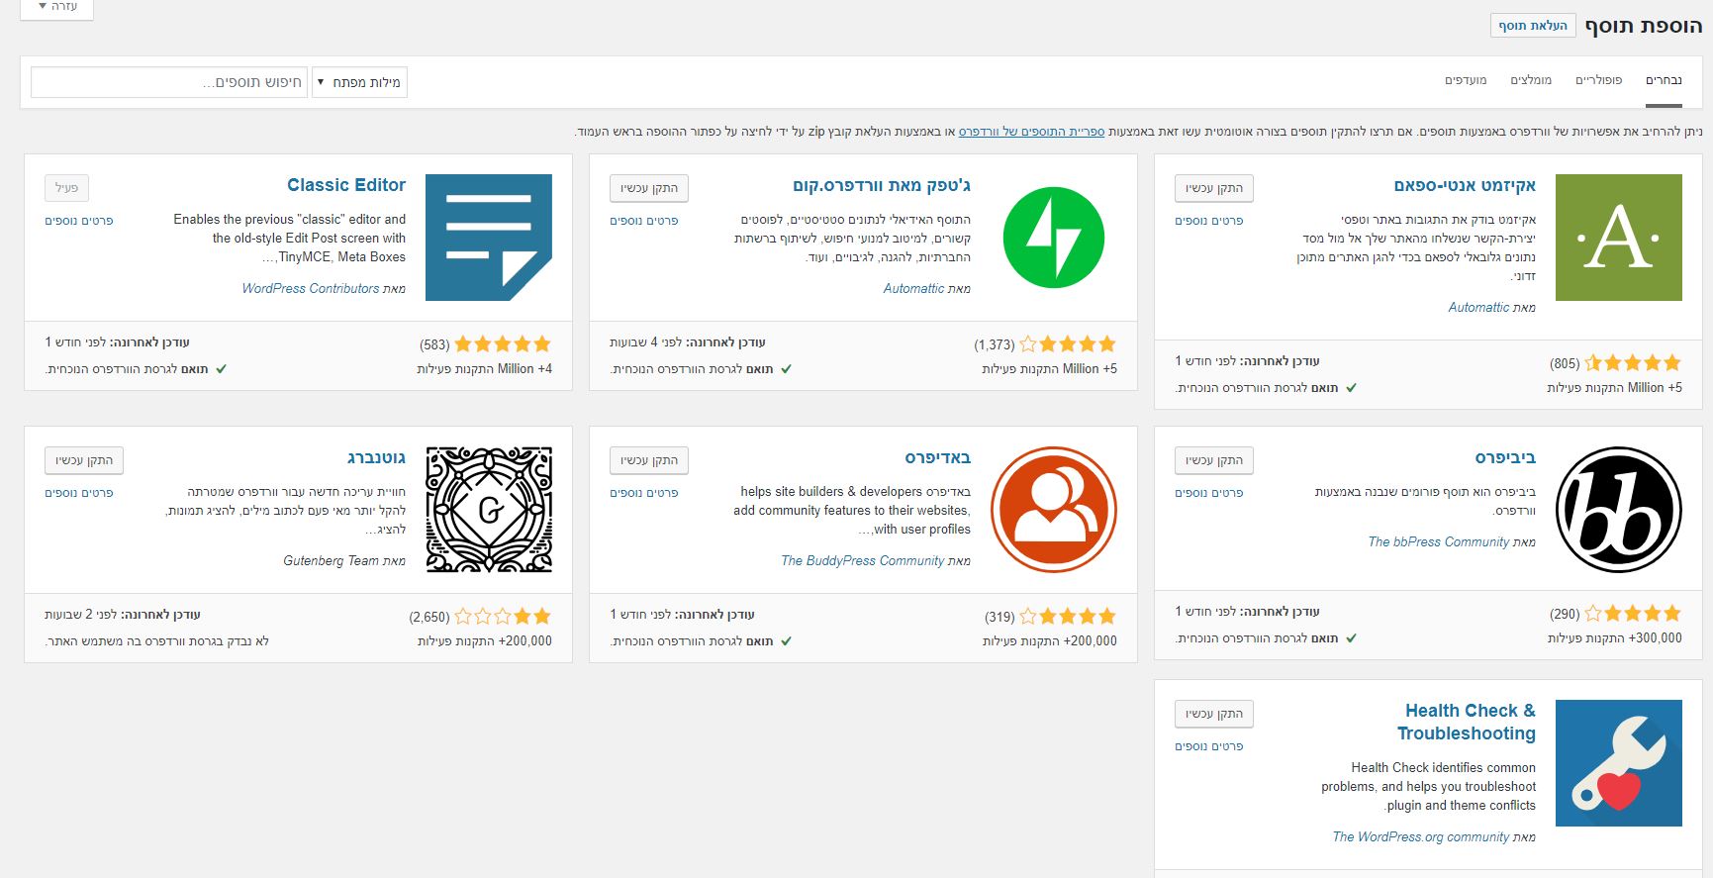This screenshot has width=1713, height=878.
Task: Click the הוספת תוסף page heading
Action: click(x=1644, y=26)
